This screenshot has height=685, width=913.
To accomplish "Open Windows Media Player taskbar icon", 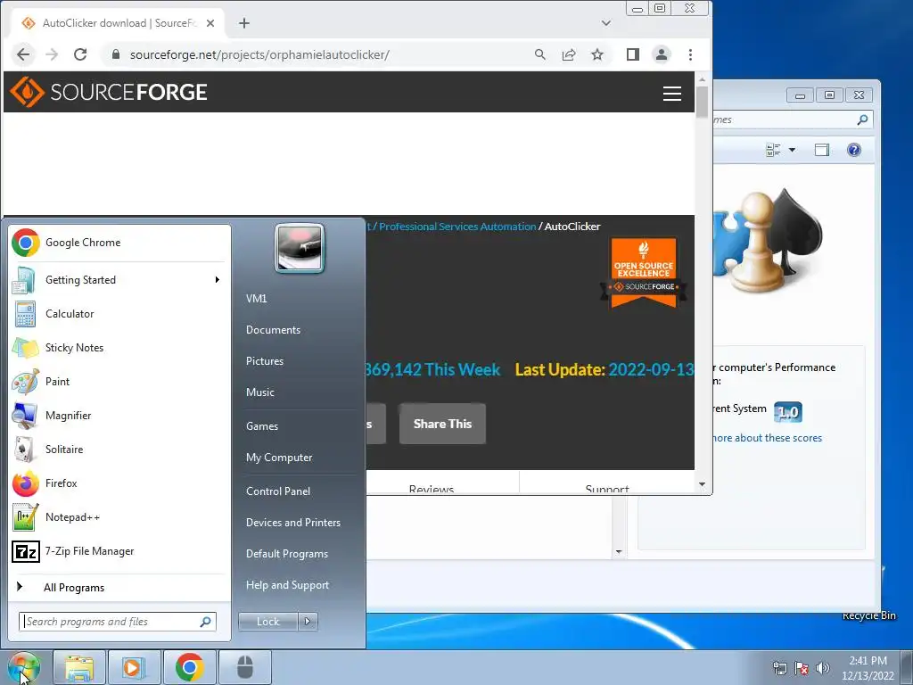I will [134, 668].
